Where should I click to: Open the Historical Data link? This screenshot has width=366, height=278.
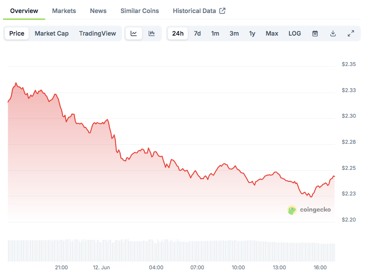point(194,11)
